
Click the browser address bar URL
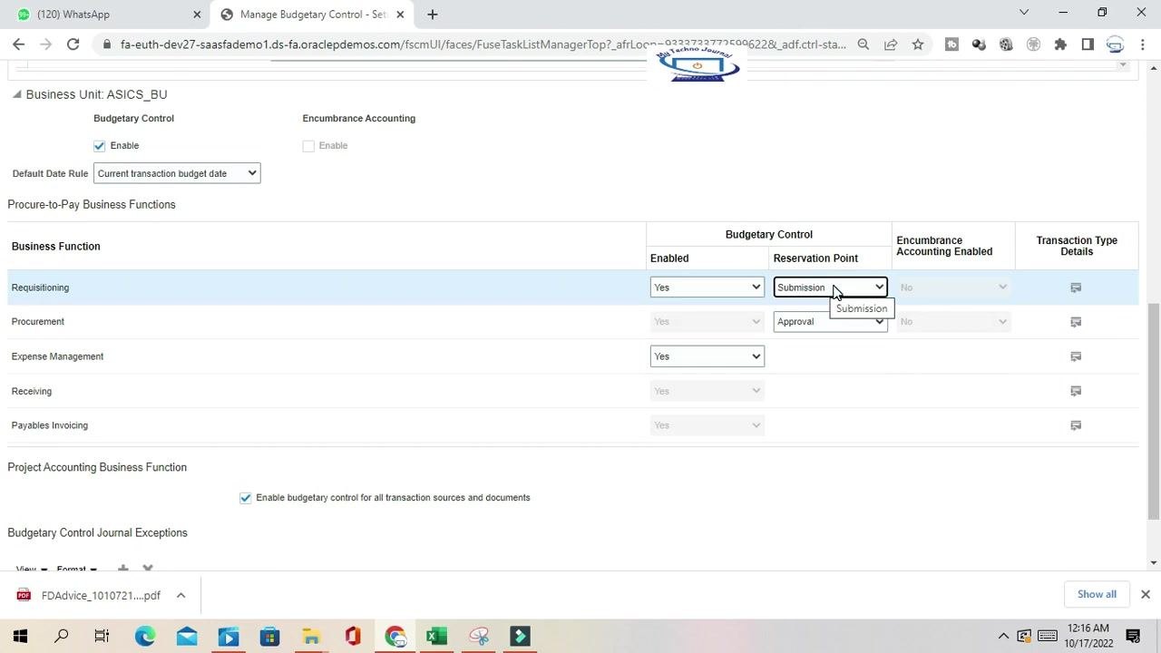(483, 44)
